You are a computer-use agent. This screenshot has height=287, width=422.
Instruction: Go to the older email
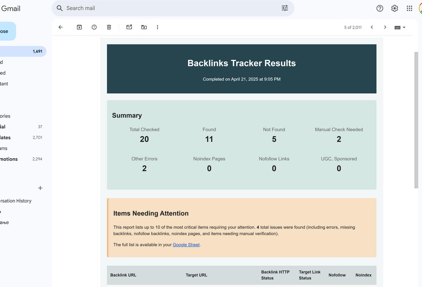(385, 27)
